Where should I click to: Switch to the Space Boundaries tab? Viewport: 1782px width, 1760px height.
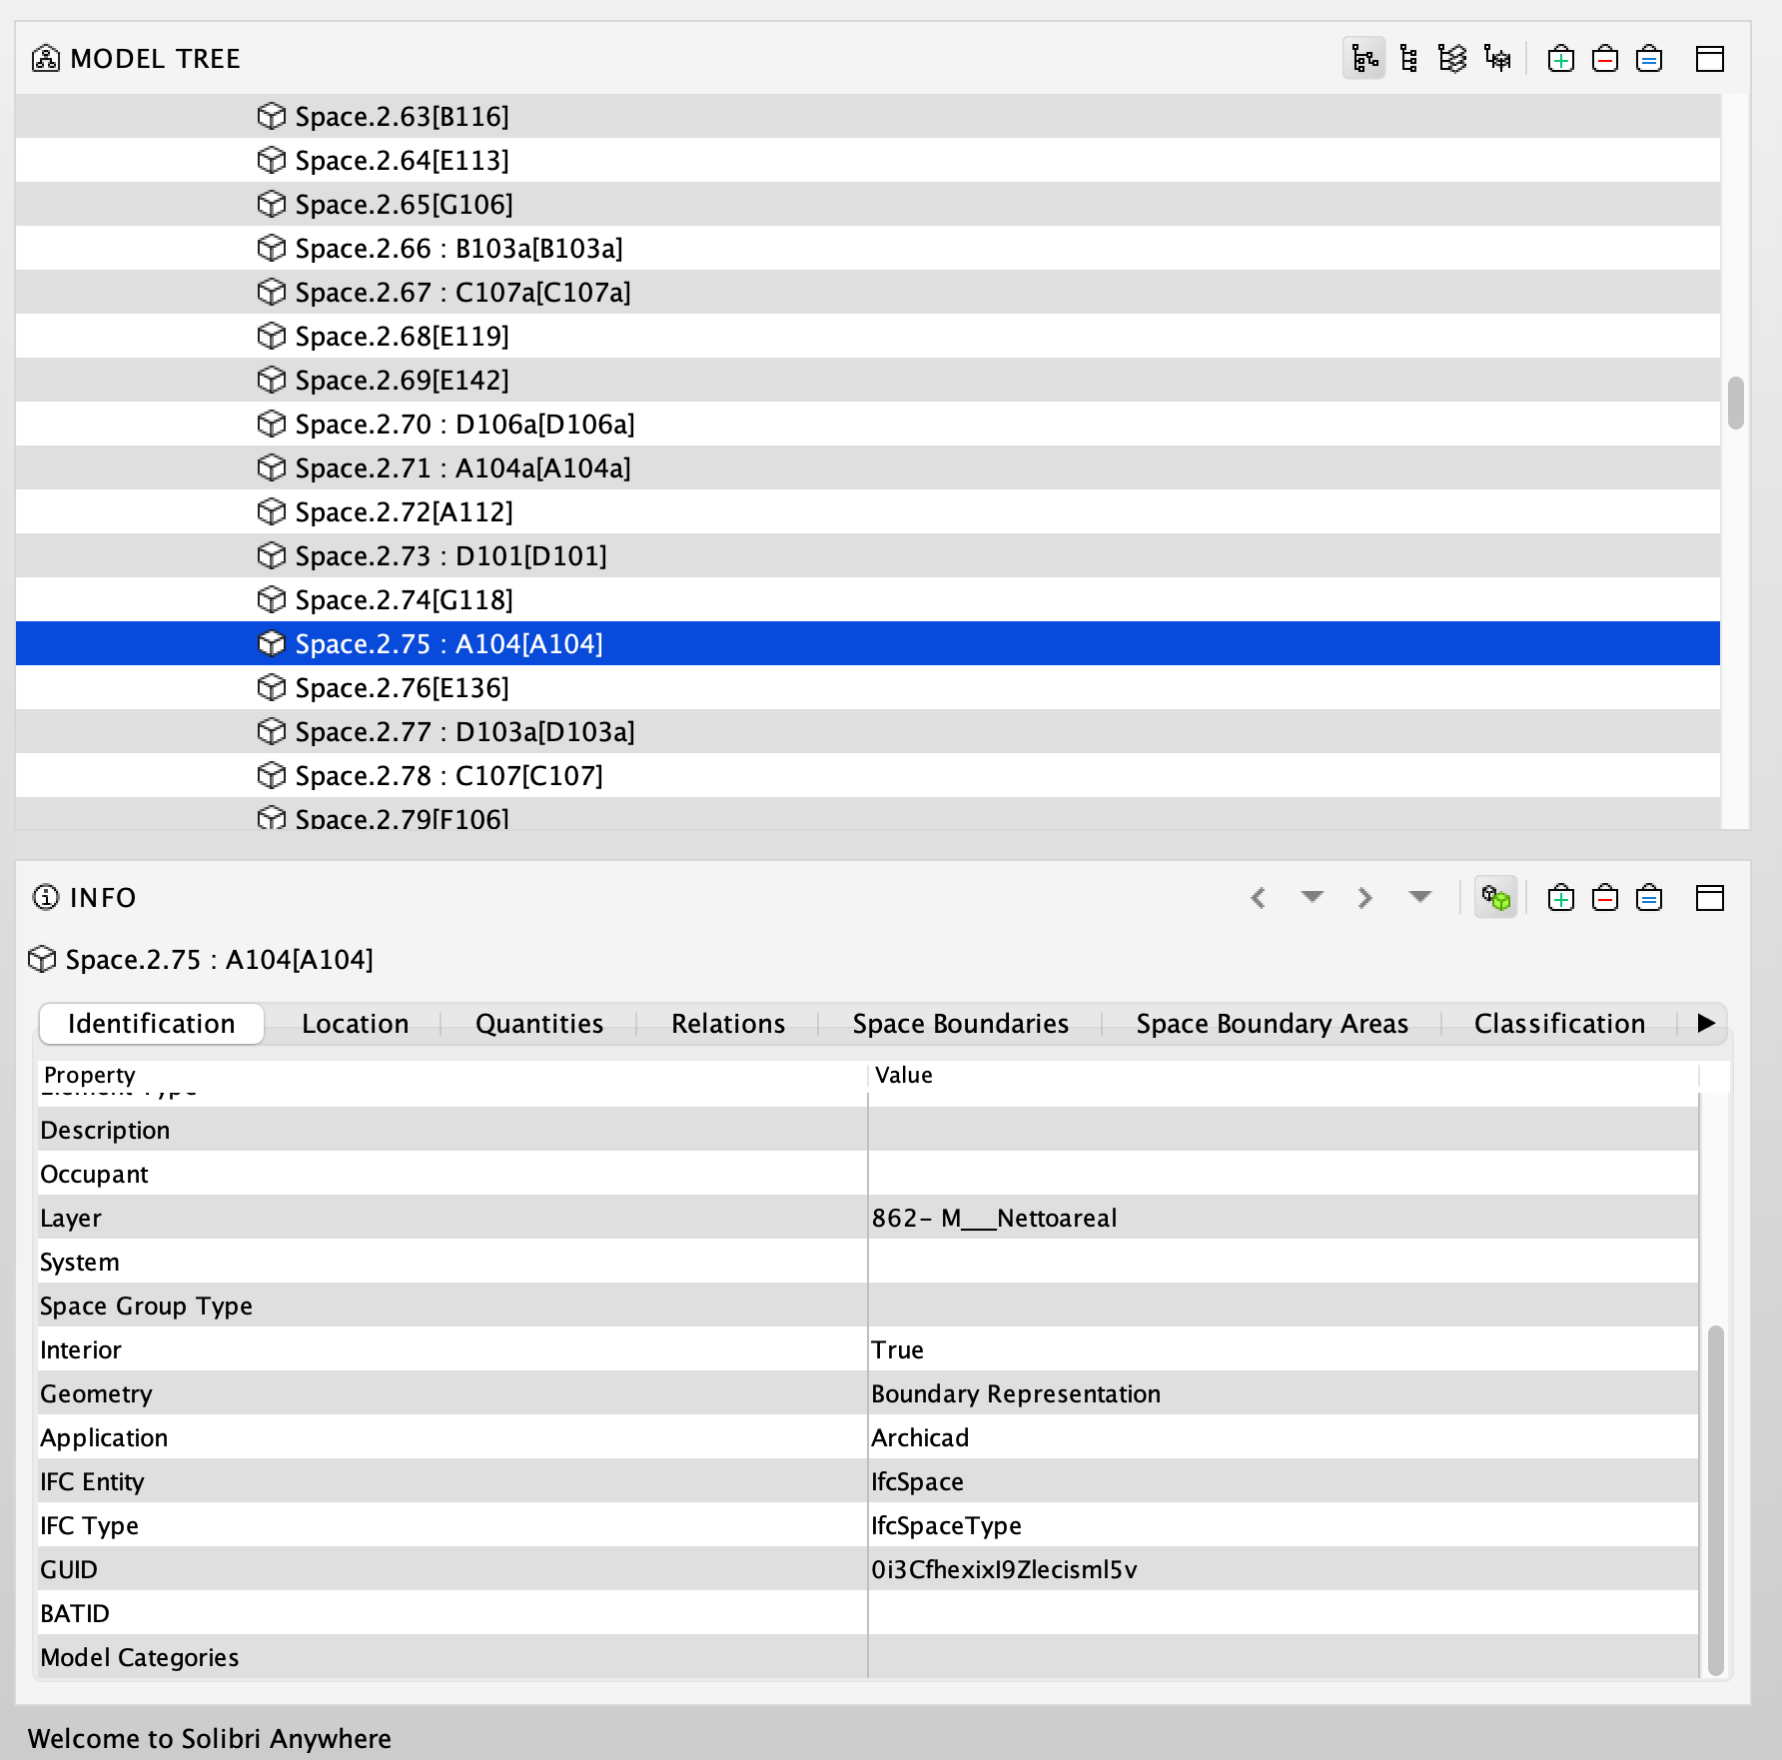click(x=960, y=1024)
